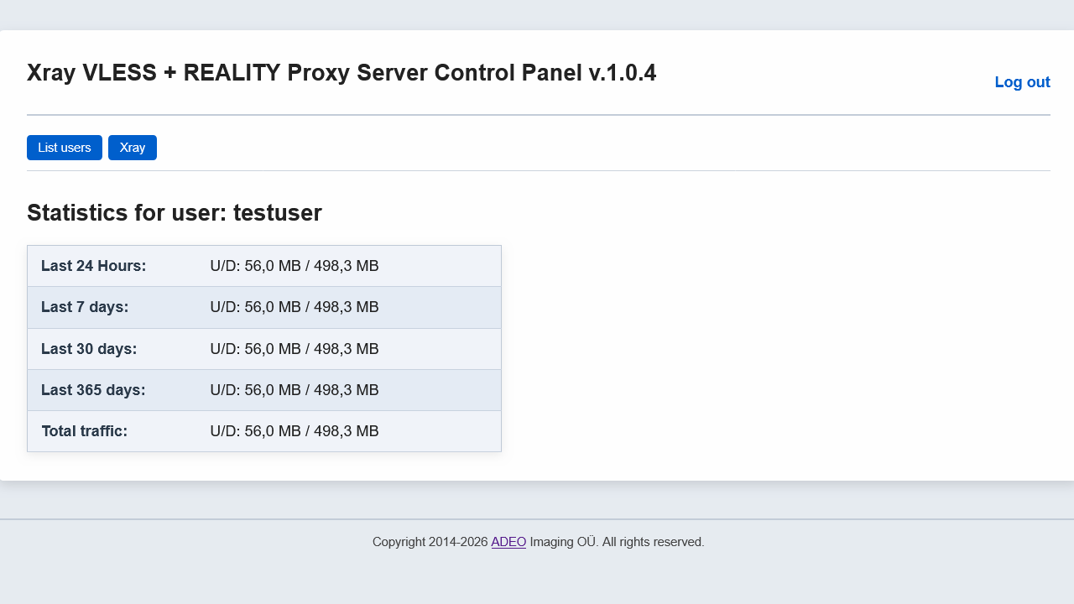Log out of the control panel
1074x604 pixels.
click(1022, 82)
